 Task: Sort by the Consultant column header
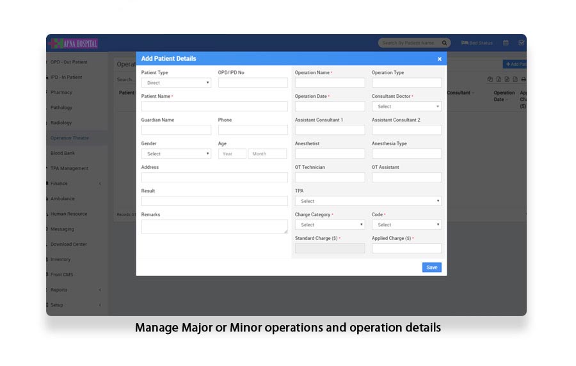point(461,93)
